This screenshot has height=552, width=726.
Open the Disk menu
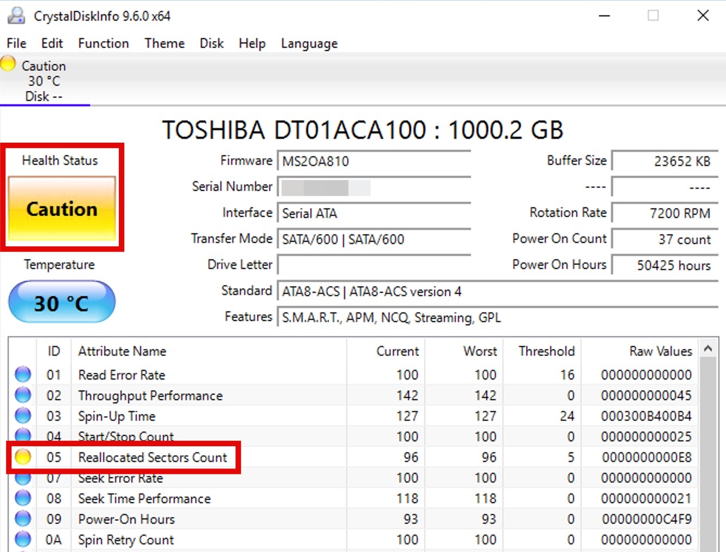[212, 43]
